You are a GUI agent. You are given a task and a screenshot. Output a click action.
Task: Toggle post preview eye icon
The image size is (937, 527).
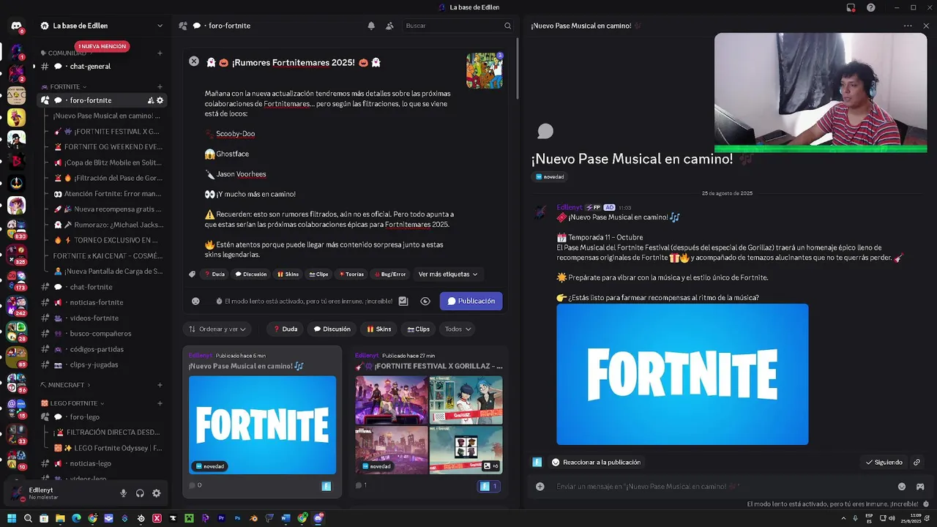point(425,301)
